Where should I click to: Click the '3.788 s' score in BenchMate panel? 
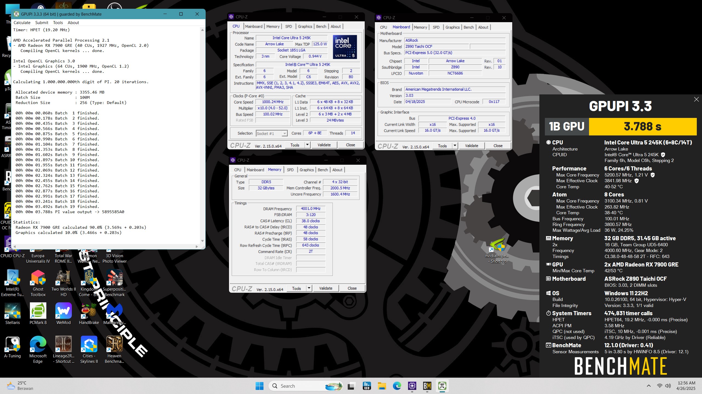pos(642,126)
